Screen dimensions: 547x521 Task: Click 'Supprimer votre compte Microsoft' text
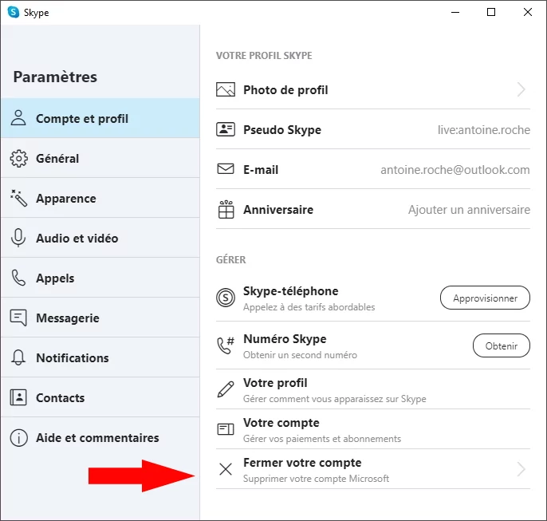pyautogui.click(x=316, y=479)
